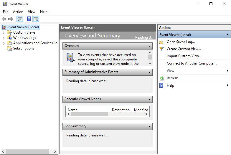Image resolution: width=231 pixels, height=155 pixels.
Task: Open the View menu in the menu bar
Action: coord(32,12)
